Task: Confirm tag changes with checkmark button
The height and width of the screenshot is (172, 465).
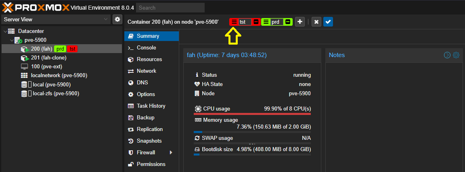Action: [x=328, y=22]
